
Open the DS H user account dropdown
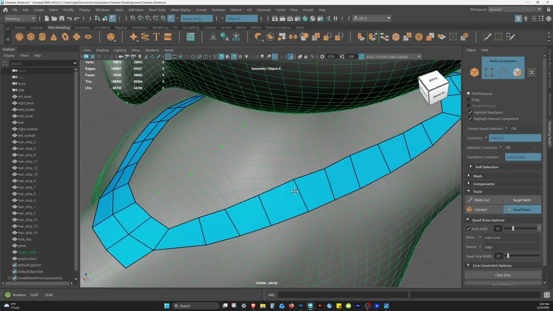pos(372,18)
